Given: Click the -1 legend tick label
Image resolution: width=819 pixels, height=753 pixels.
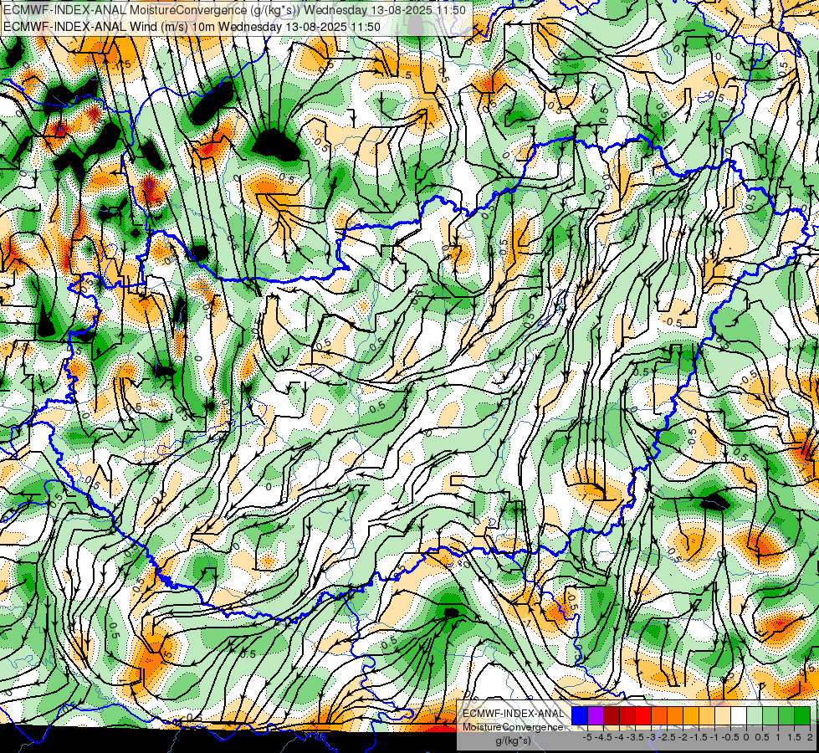Looking at the screenshot, I should tap(714, 737).
